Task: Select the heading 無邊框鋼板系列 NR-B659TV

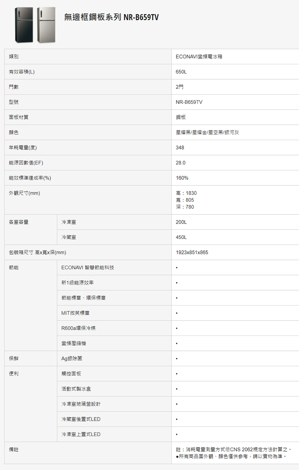Action: pos(111,17)
